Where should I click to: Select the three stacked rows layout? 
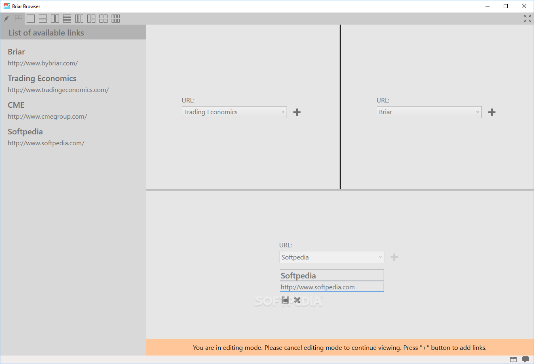[67, 19]
